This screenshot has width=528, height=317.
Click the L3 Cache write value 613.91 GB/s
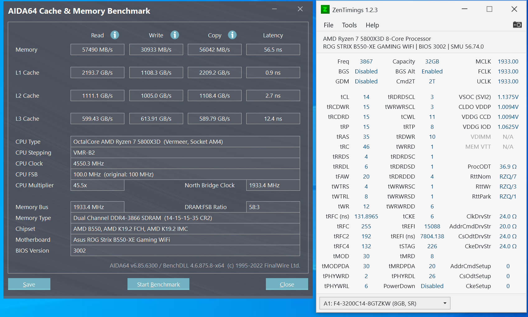tap(156, 119)
